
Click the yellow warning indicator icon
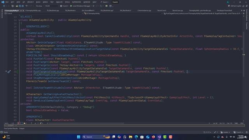[25, 123]
